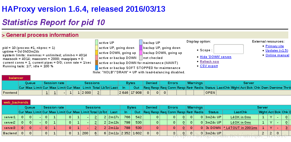Click server3's L4TOUT in 2001ms check result
291x142 pixels.
240,128
